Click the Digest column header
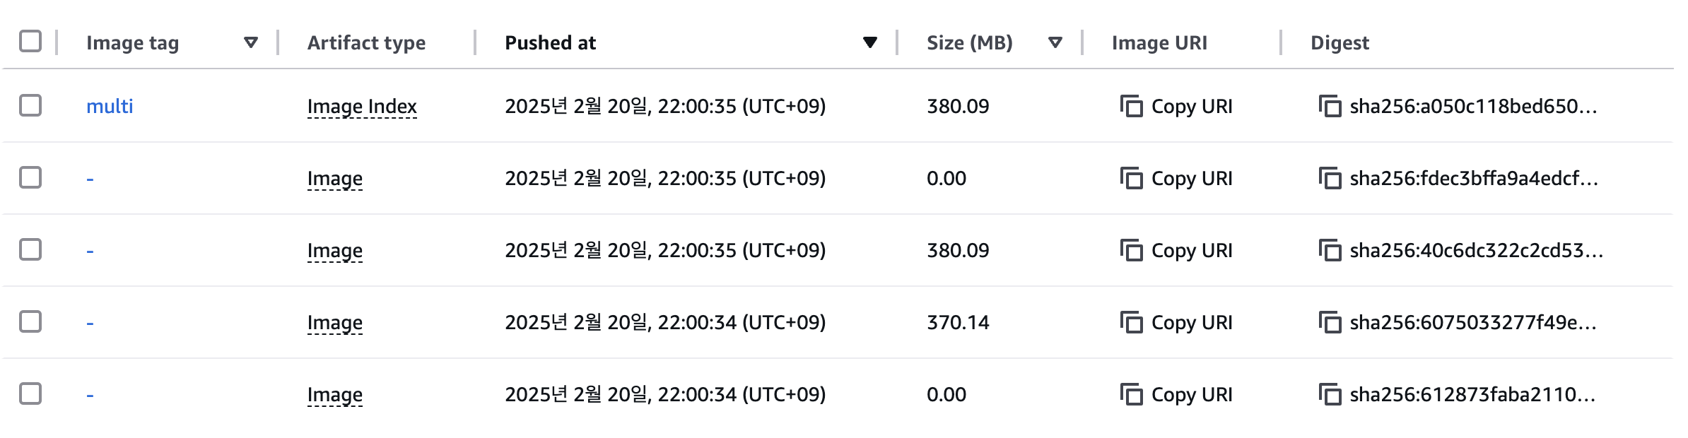This screenshot has height=438, width=1688. click(1340, 43)
